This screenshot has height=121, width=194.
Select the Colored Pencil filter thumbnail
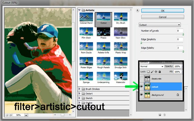coord(86,17)
